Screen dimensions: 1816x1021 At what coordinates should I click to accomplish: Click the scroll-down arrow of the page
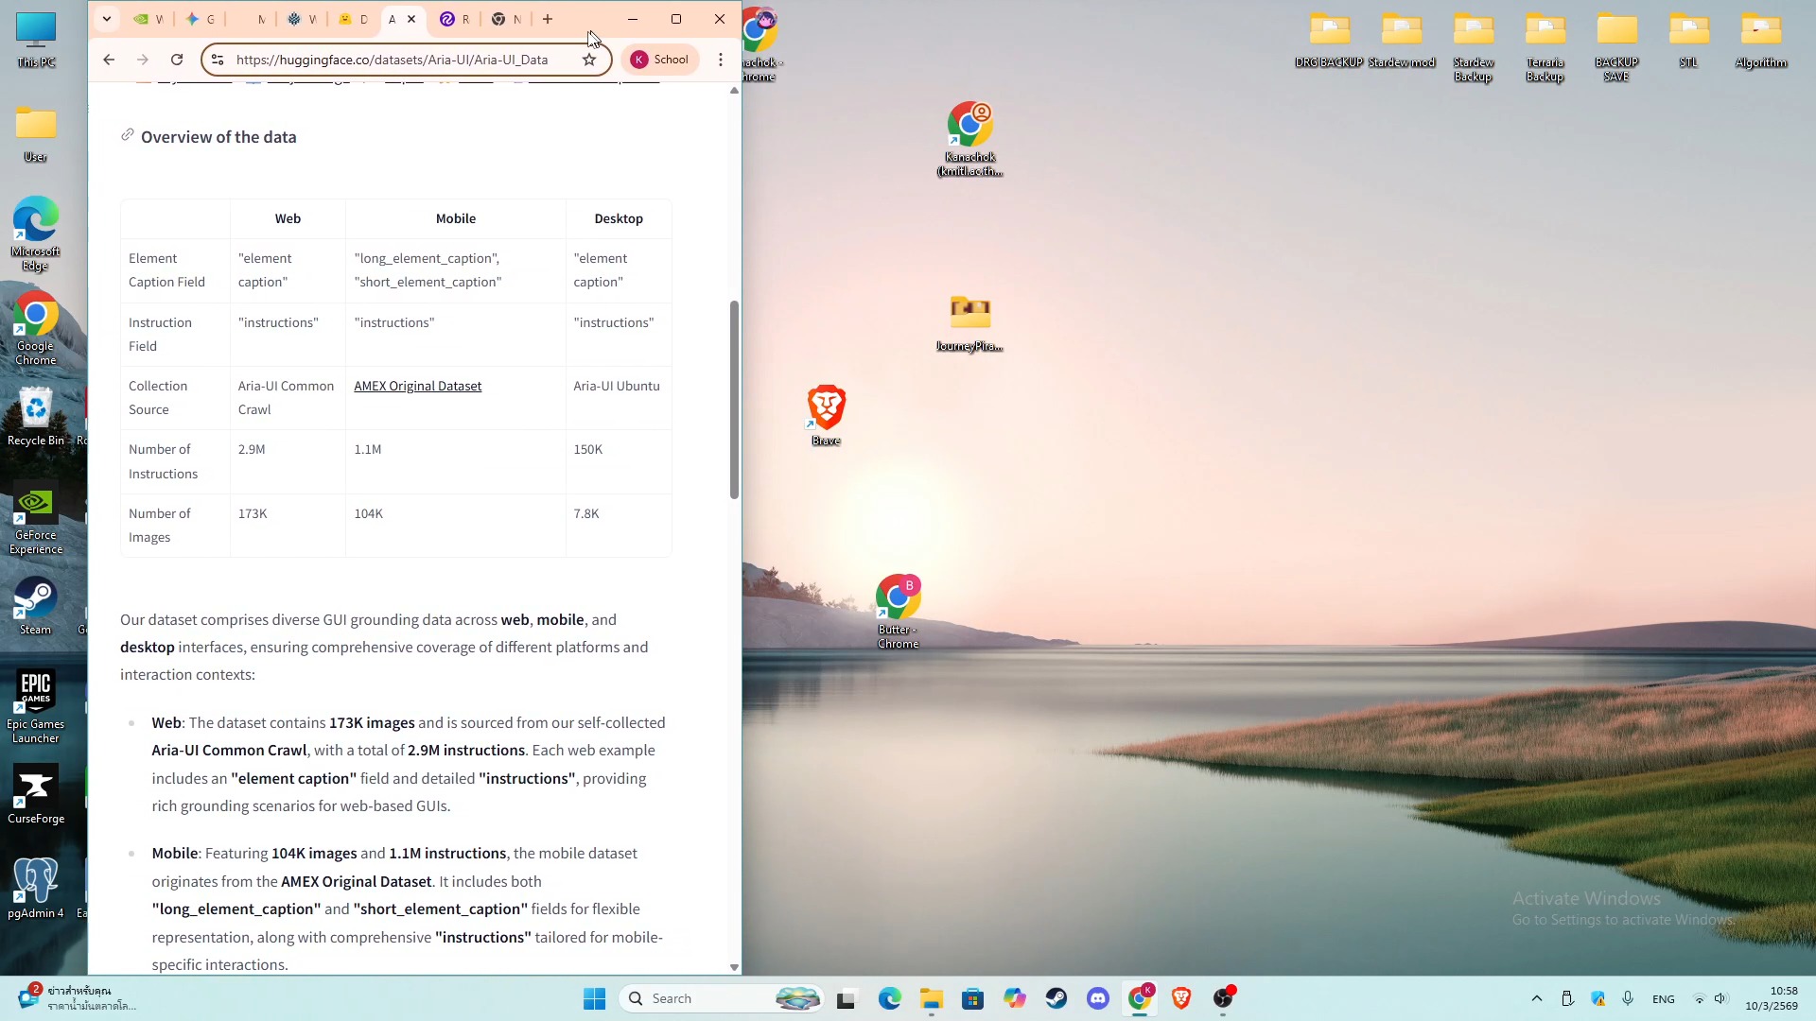(x=734, y=967)
